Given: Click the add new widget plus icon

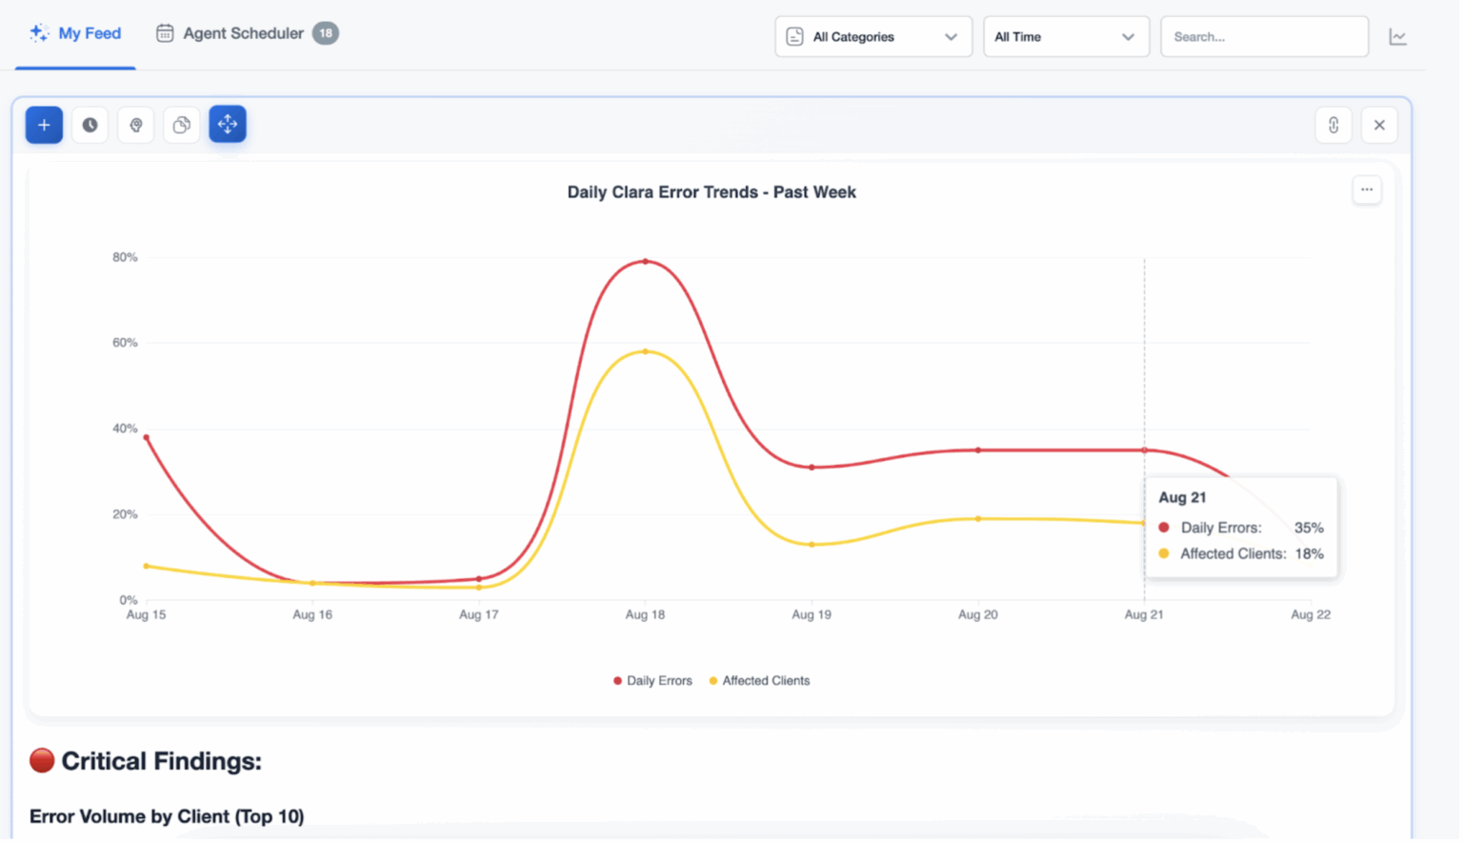Looking at the screenshot, I should click(x=43, y=124).
